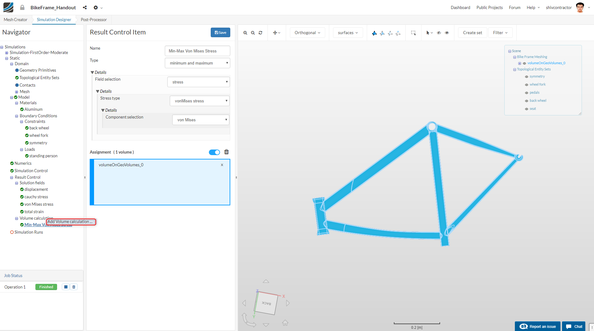Select Simulation Runs in the navigator
Screen dimensions: 594x331
point(29,232)
